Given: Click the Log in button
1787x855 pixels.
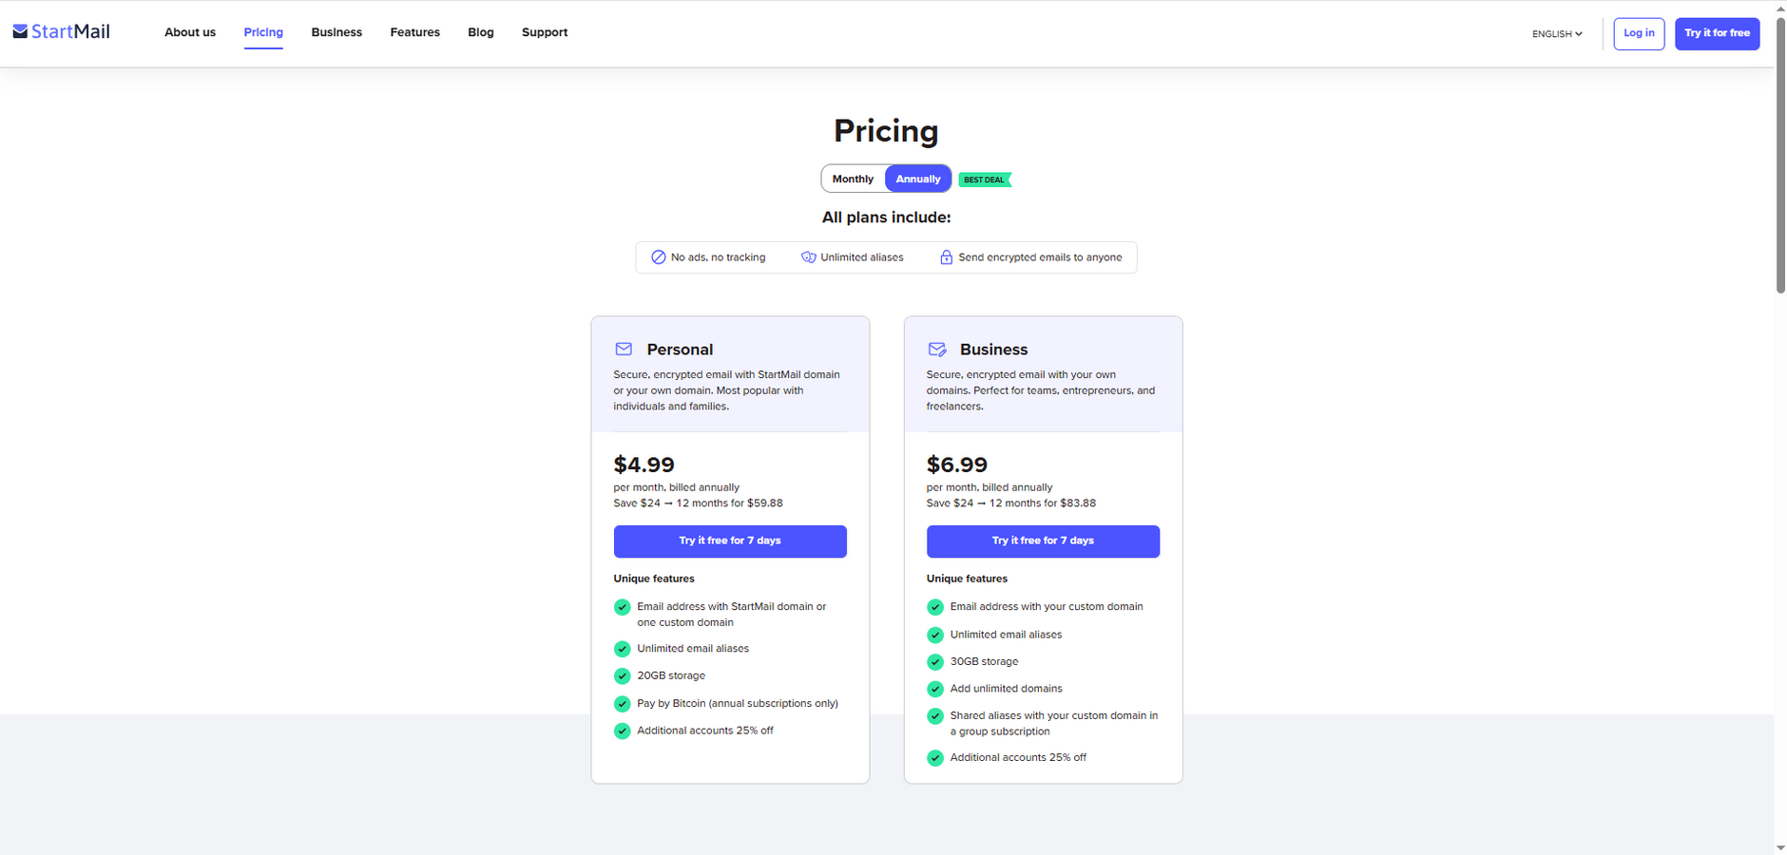Looking at the screenshot, I should [x=1639, y=33].
